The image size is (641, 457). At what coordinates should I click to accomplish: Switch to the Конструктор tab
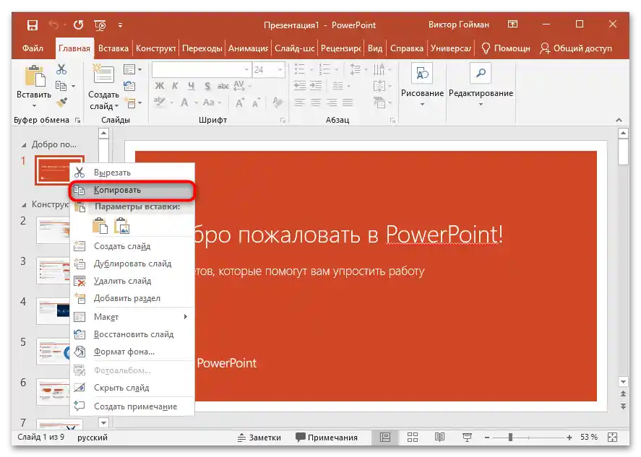(x=156, y=48)
